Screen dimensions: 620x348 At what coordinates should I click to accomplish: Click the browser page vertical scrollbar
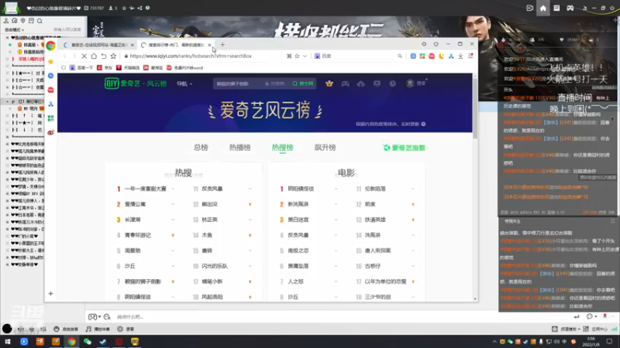[x=475, y=107]
